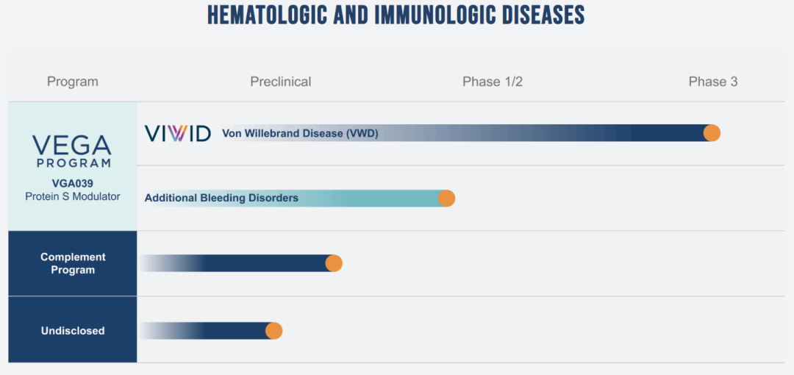Click the VGA039 text
This screenshot has width=794, height=375.
tap(73, 184)
